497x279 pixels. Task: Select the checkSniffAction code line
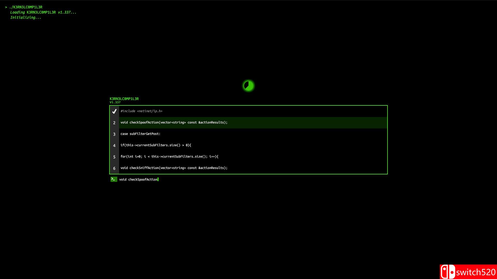(x=174, y=168)
